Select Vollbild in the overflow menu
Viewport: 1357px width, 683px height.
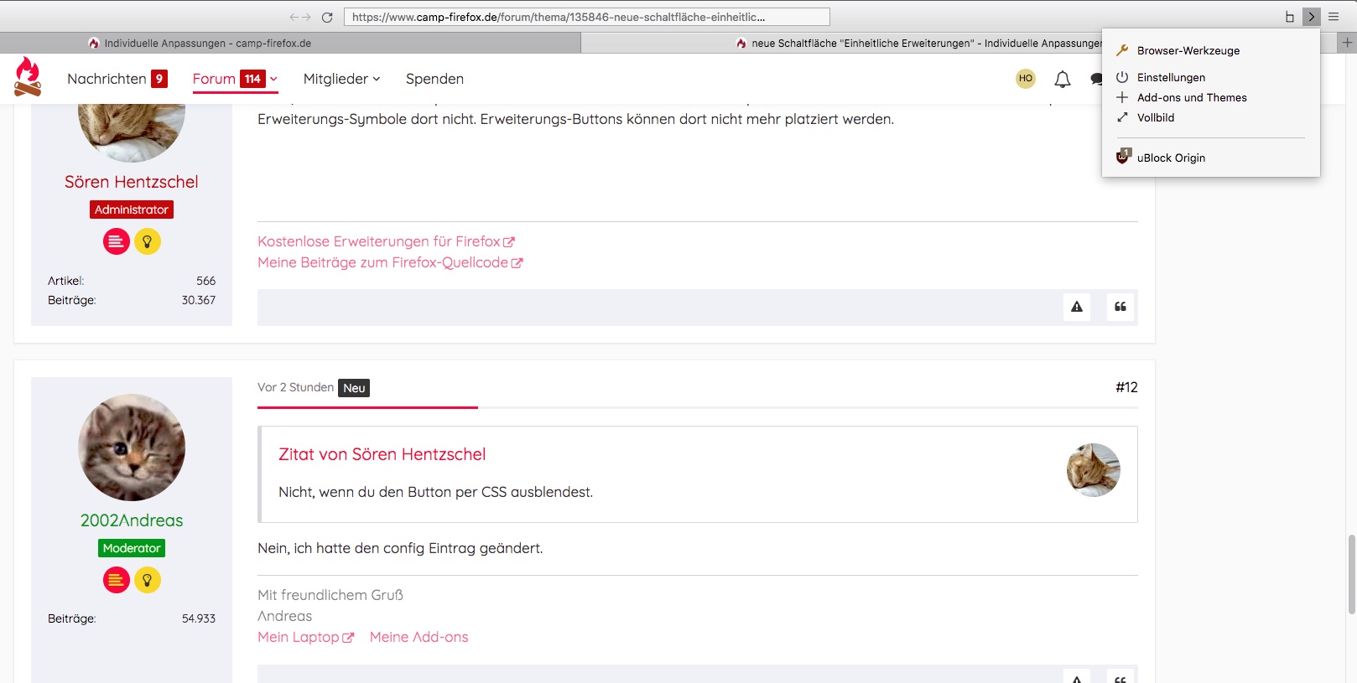pyautogui.click(x=1211, y=117)
